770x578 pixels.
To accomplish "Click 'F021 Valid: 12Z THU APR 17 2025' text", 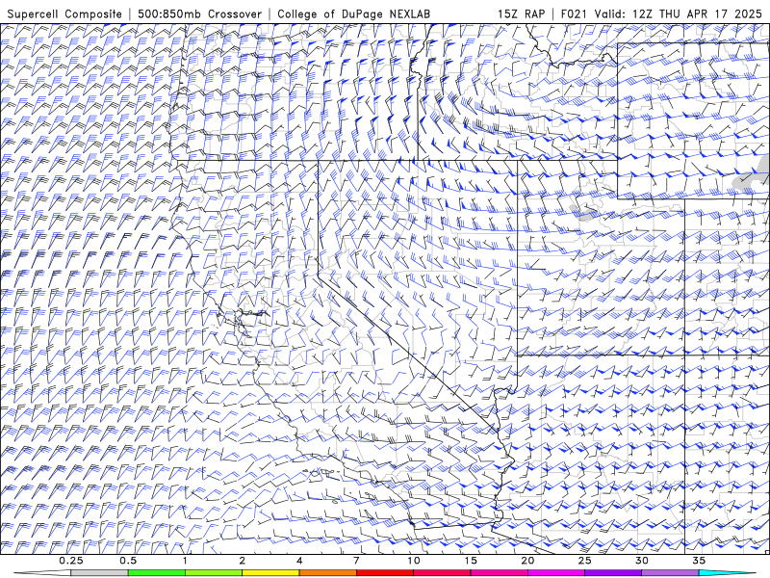I will 661,13.
